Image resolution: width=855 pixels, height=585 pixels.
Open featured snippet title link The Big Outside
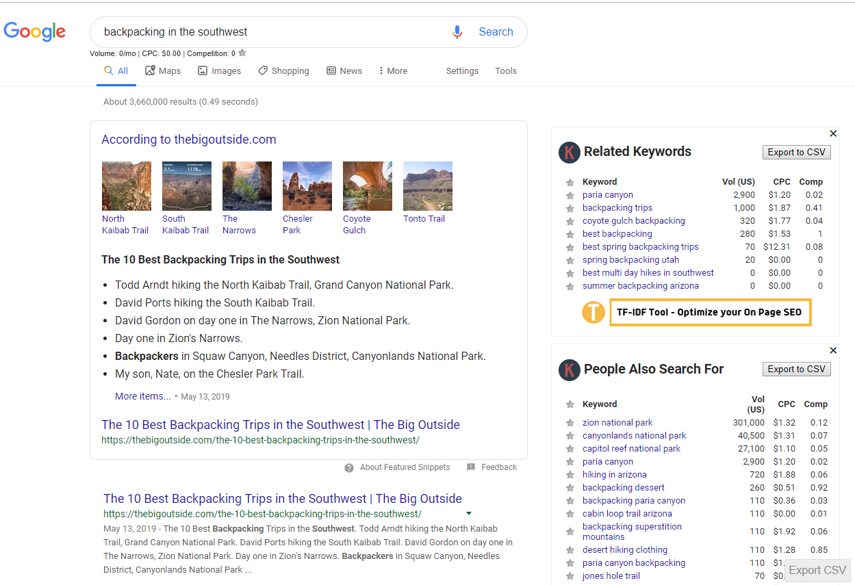click(281, 425)
